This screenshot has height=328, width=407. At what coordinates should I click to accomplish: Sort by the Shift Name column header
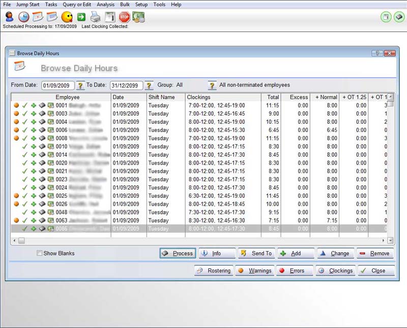point(165,97)
